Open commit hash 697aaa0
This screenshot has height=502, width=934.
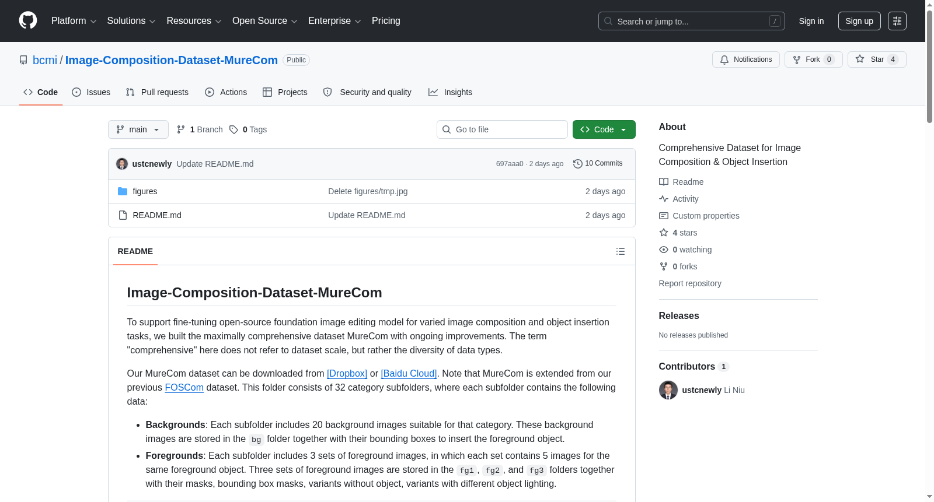pyautogui.click(x=510, y=164)
